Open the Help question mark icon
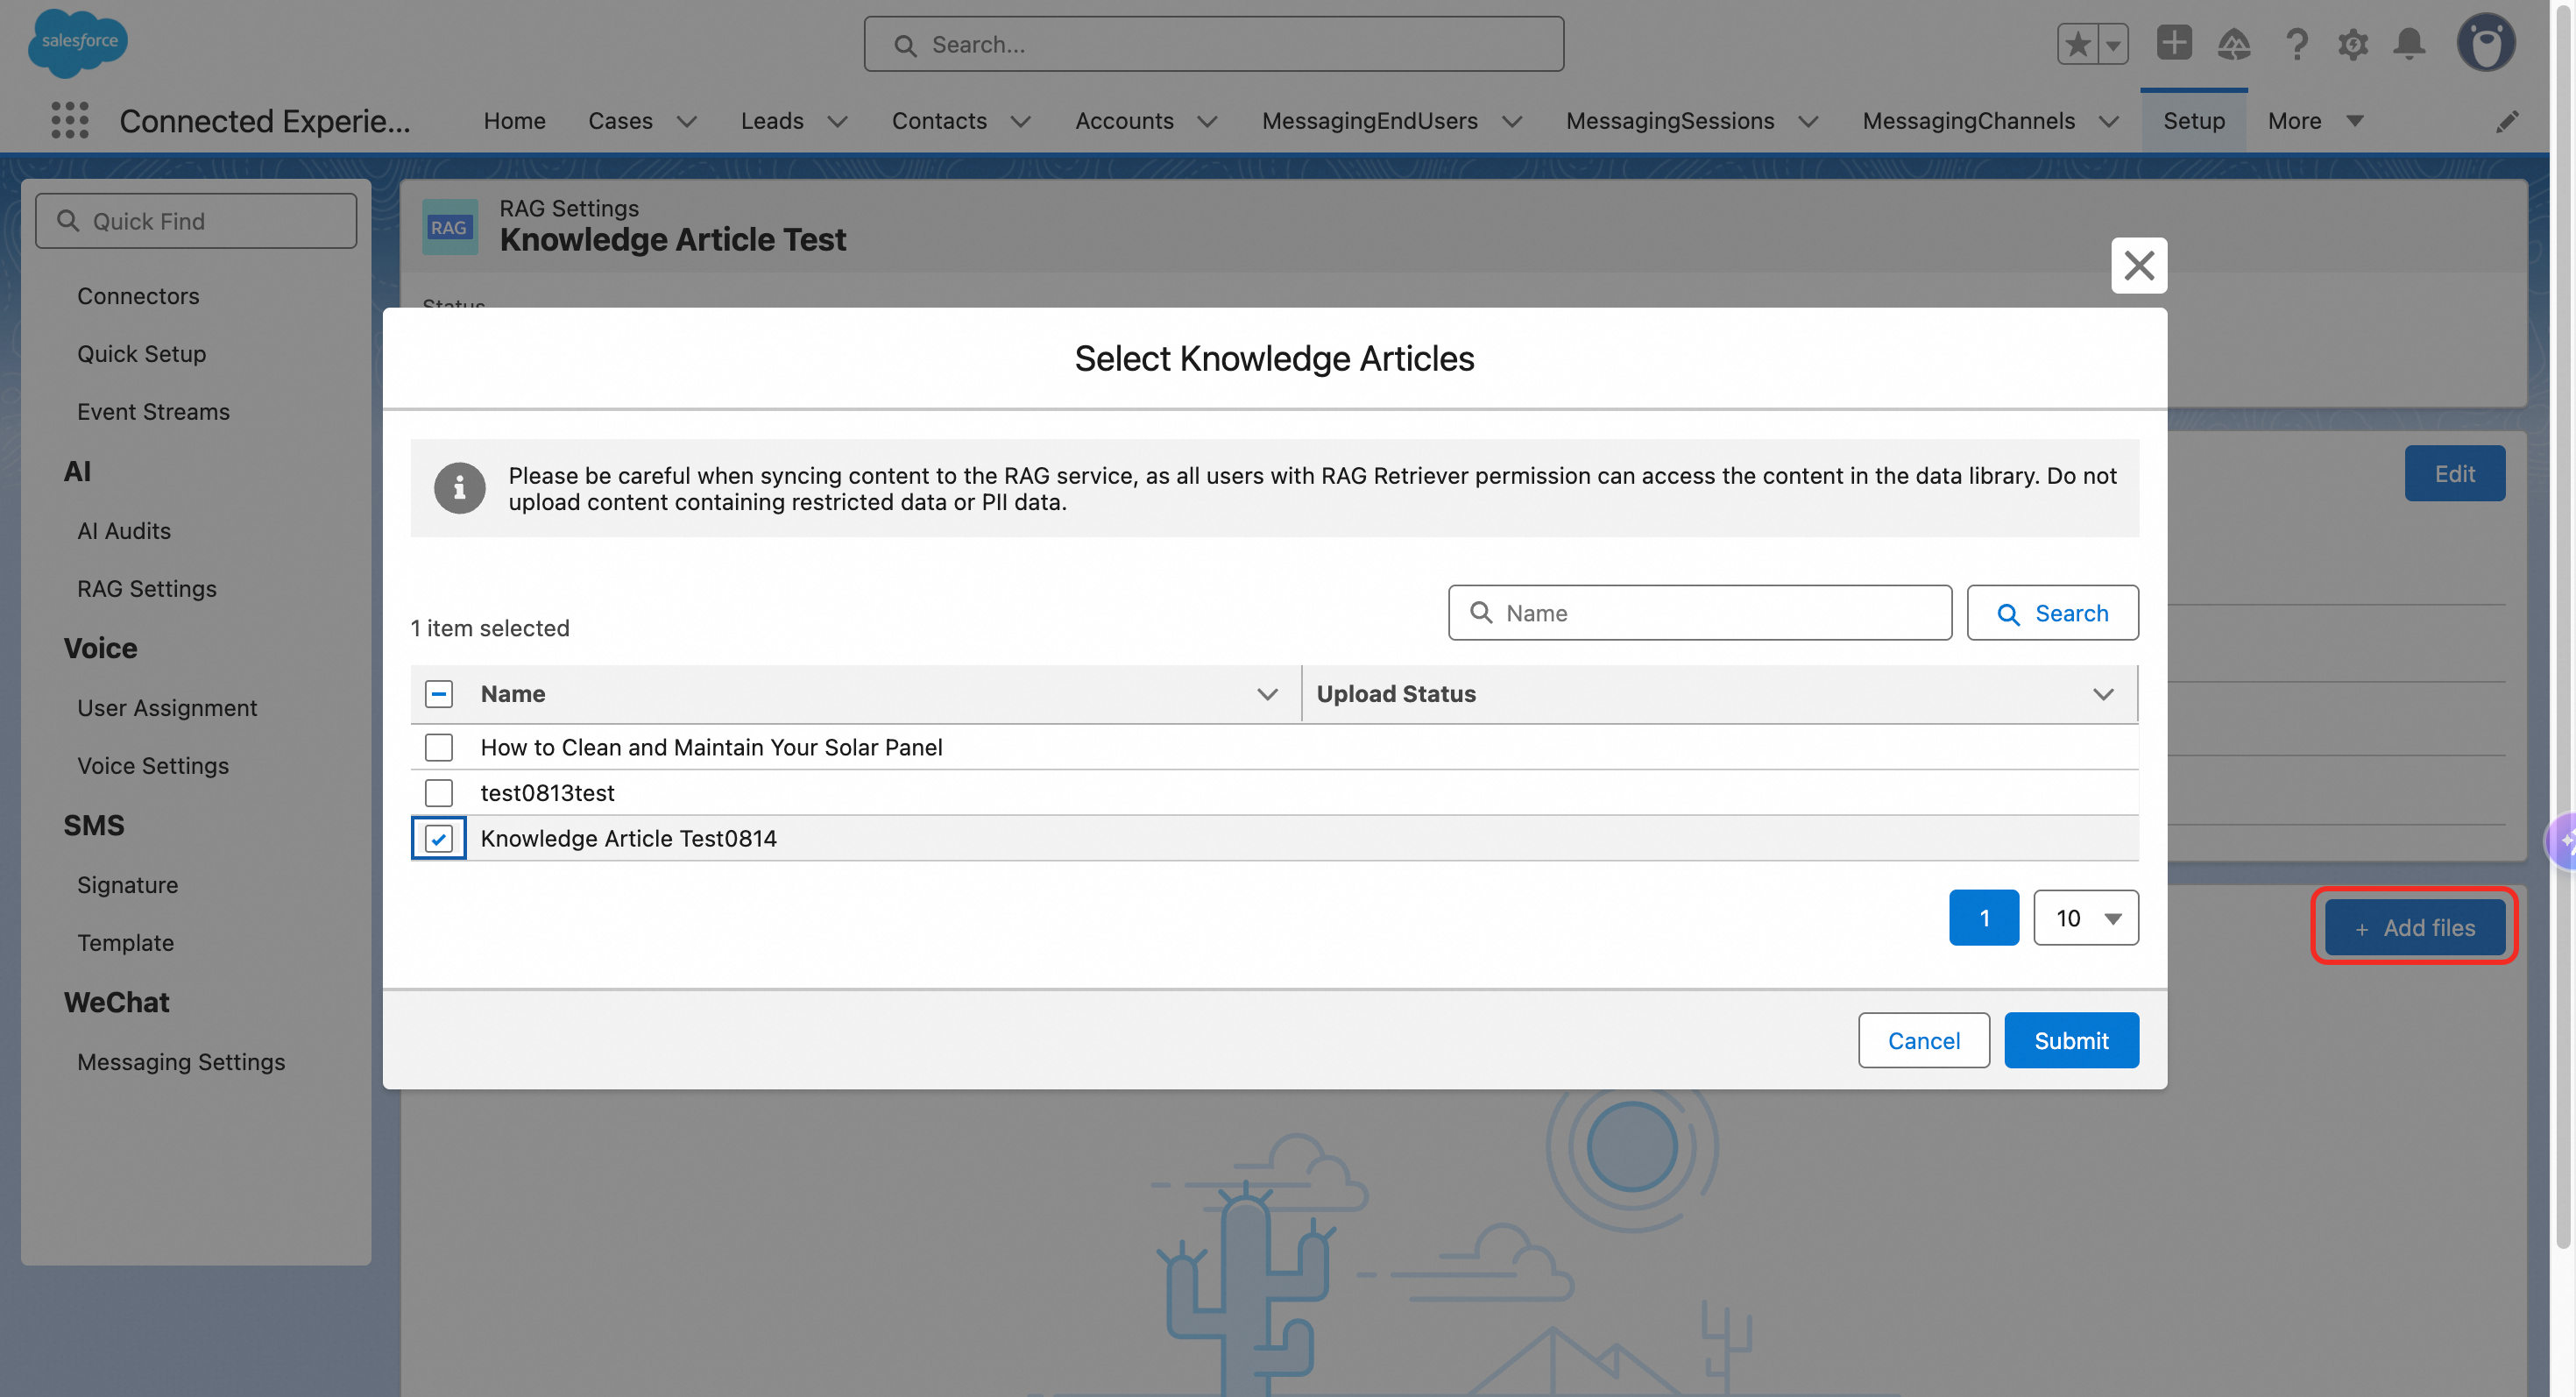This screenshot has height=1397, width=2576. 2296,44
